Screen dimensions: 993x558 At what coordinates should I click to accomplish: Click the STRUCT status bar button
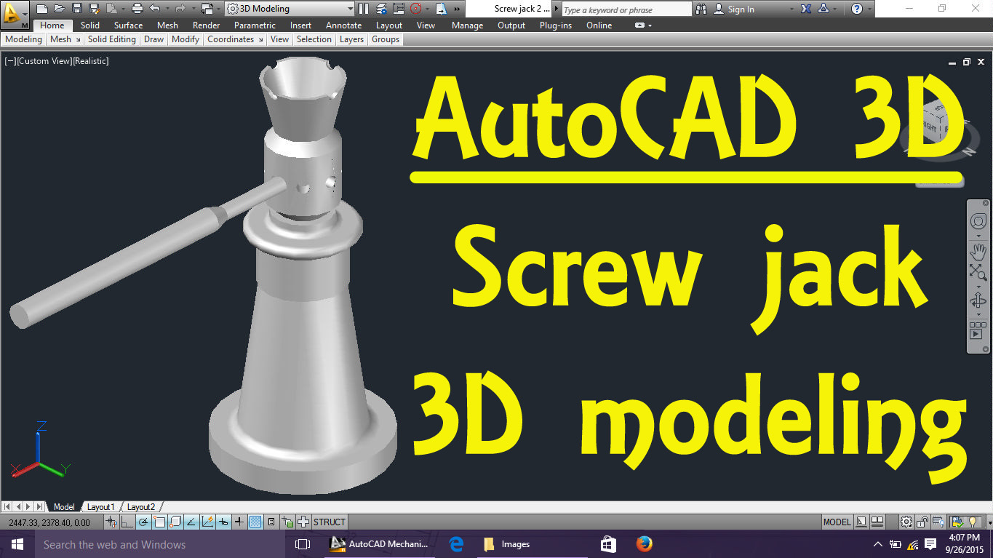pyautogui.click(x=330, y=522)
